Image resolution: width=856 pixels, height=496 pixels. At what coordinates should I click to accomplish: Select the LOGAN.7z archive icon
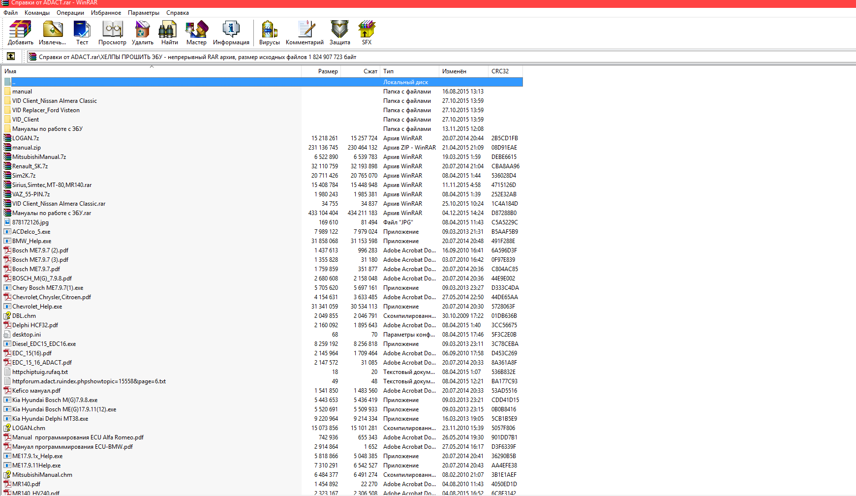7,138
